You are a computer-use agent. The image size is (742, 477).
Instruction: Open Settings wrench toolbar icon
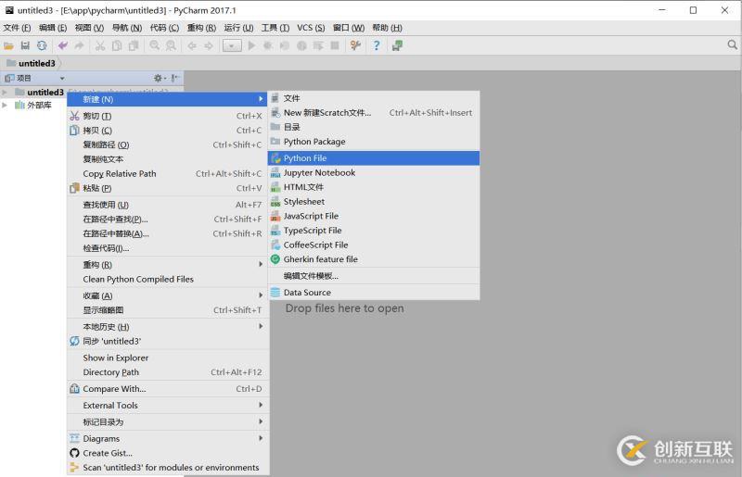point(355,46)
